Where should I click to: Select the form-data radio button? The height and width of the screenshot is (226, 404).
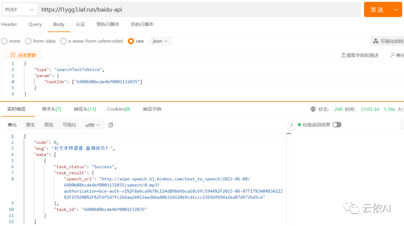(28, 41)
